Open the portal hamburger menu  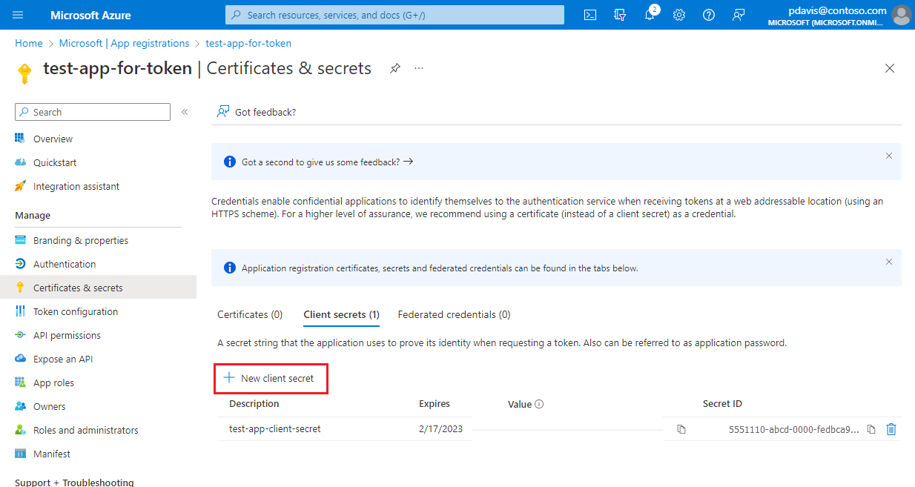click(x=18, y=15)
